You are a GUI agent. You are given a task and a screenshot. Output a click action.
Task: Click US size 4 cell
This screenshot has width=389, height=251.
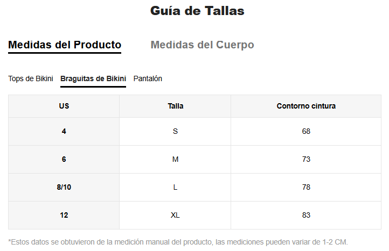point(64,131)
